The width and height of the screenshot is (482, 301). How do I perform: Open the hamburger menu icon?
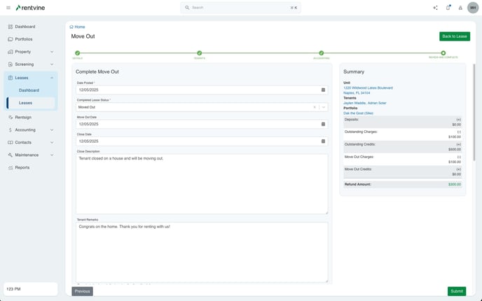(8, 8)
